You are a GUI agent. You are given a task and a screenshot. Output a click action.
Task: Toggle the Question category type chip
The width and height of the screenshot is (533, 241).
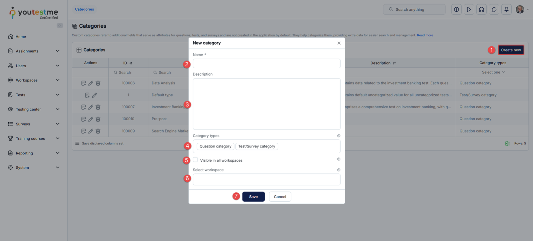[216, 146]
